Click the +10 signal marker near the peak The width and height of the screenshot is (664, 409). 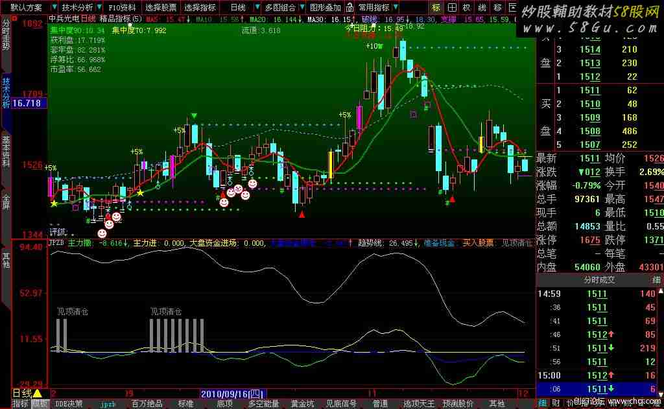click(374, 46)
